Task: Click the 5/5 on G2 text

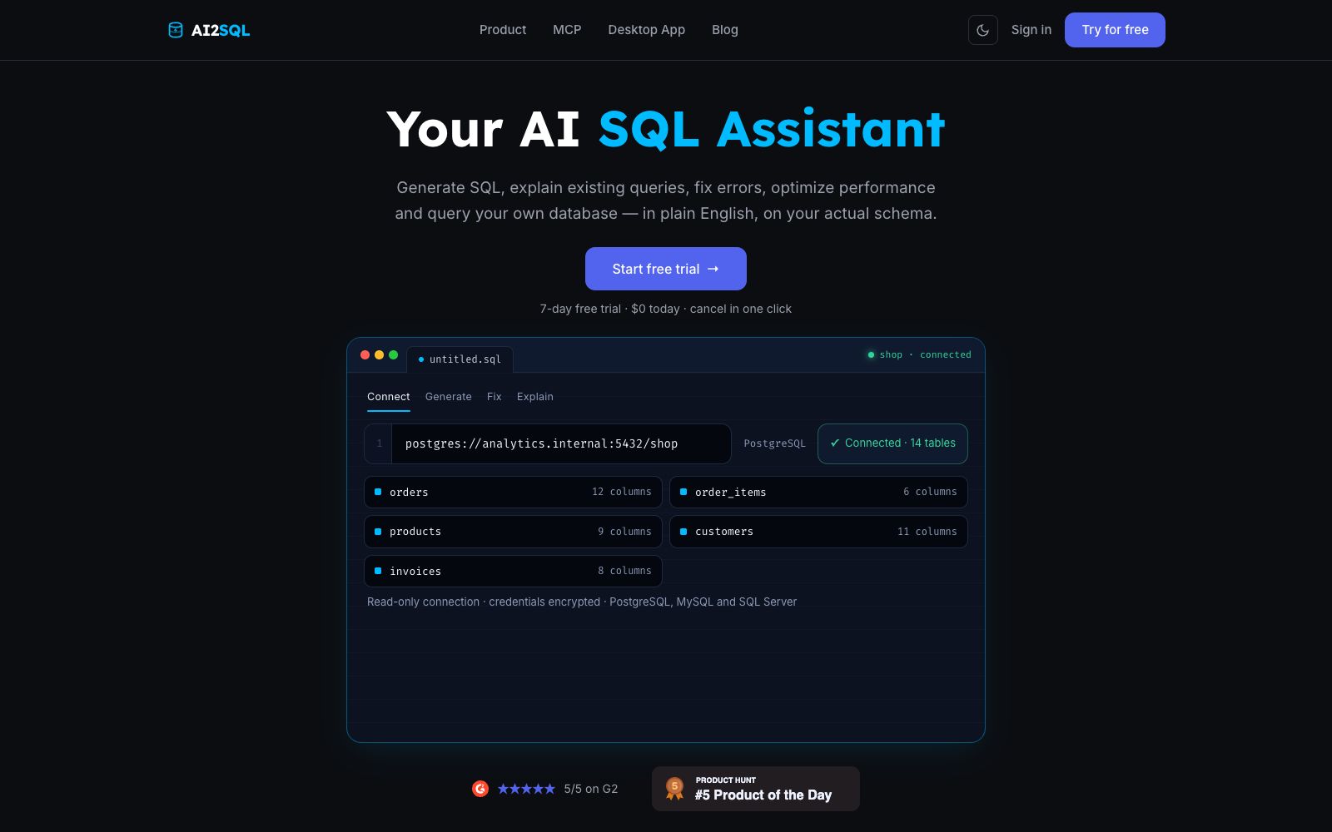Action: (591, 789)
